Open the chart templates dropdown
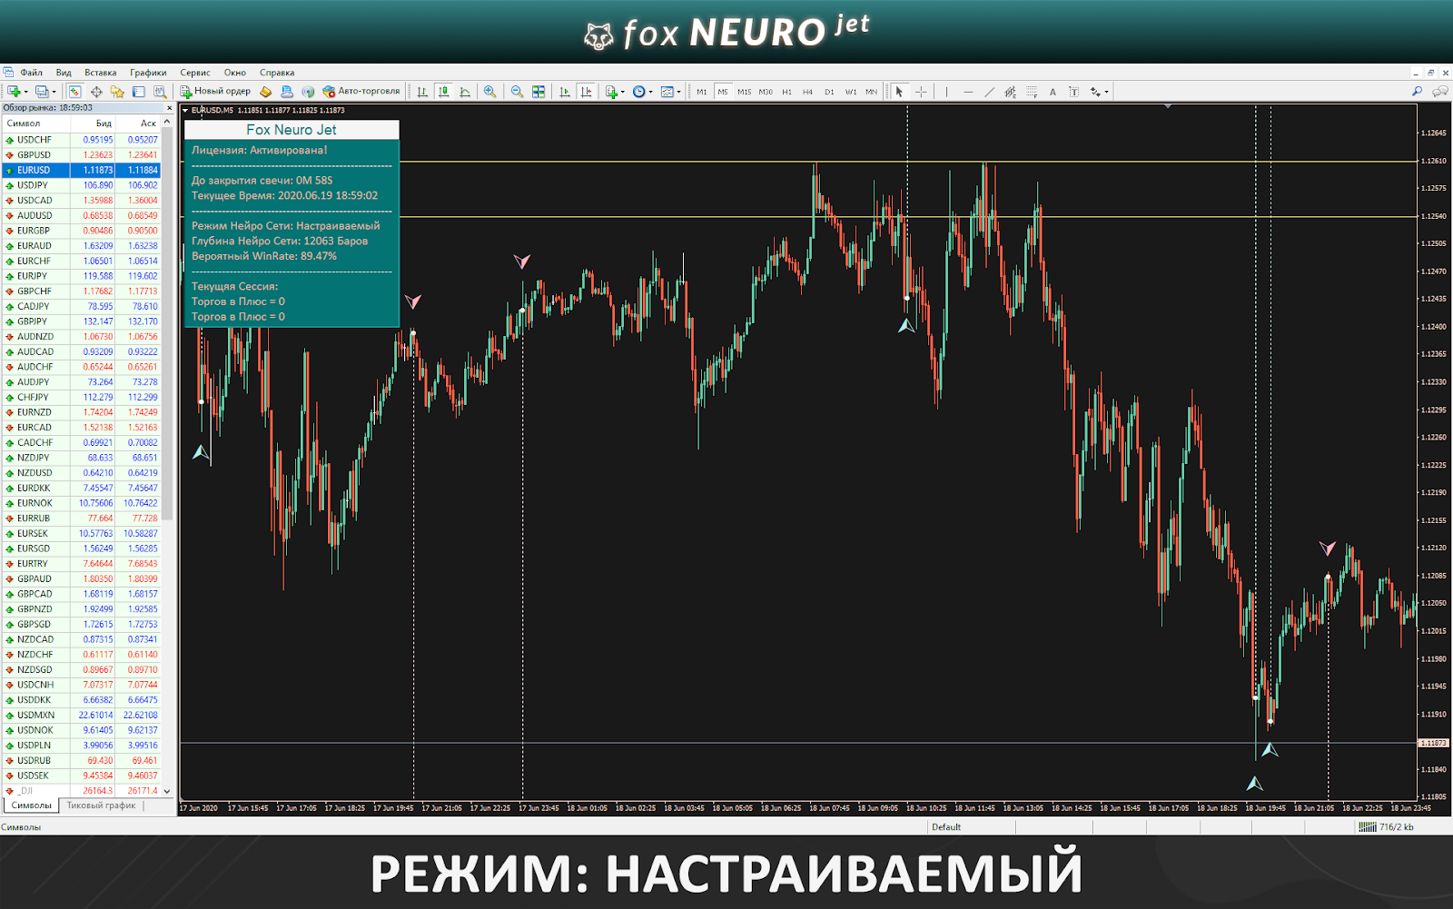 click(671, 92)
